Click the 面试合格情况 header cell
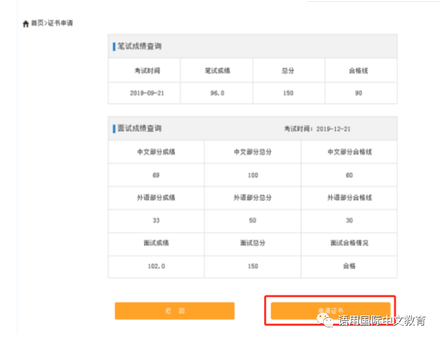 349,243
